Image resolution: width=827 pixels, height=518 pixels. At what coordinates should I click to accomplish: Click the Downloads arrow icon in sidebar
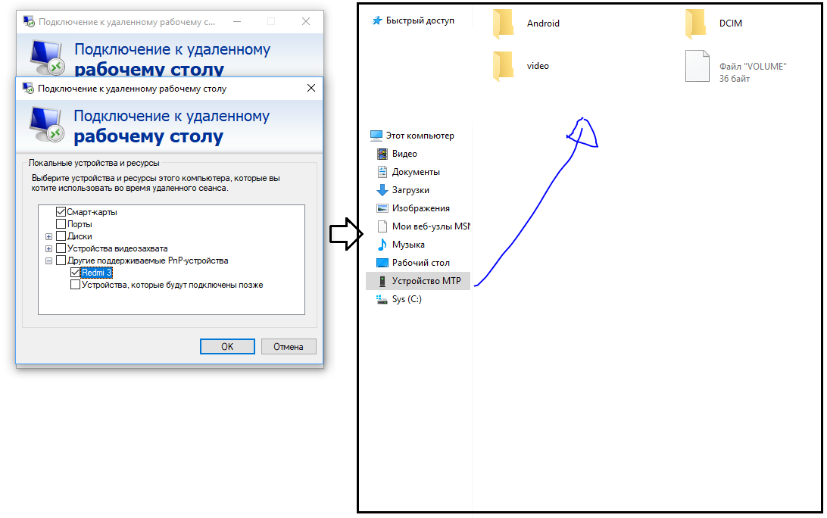(382, 190)
